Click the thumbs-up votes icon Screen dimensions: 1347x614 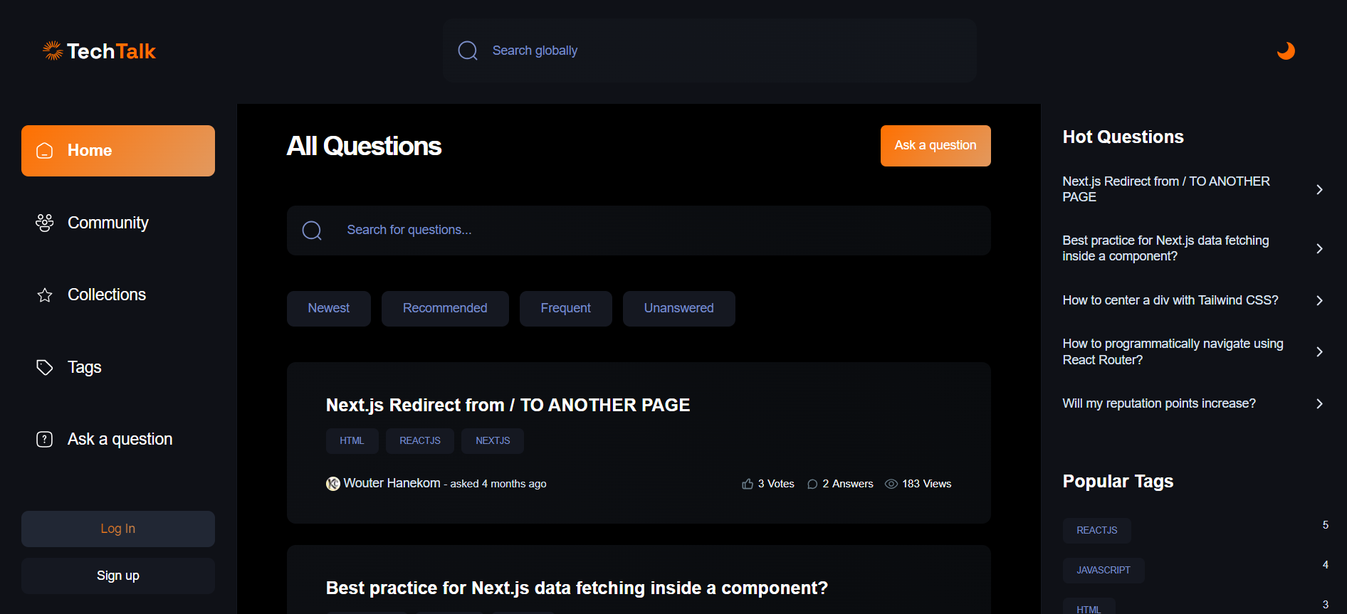tap(747, 484)
